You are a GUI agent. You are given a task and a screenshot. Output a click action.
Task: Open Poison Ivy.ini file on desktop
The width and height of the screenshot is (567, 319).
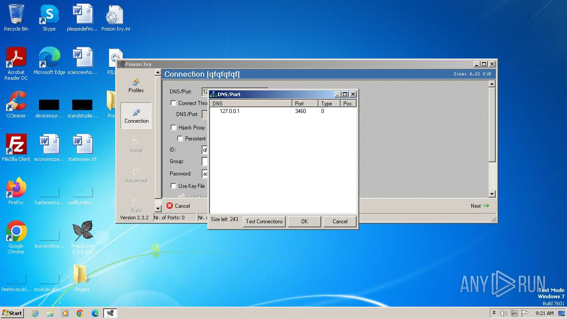[116, 18]
